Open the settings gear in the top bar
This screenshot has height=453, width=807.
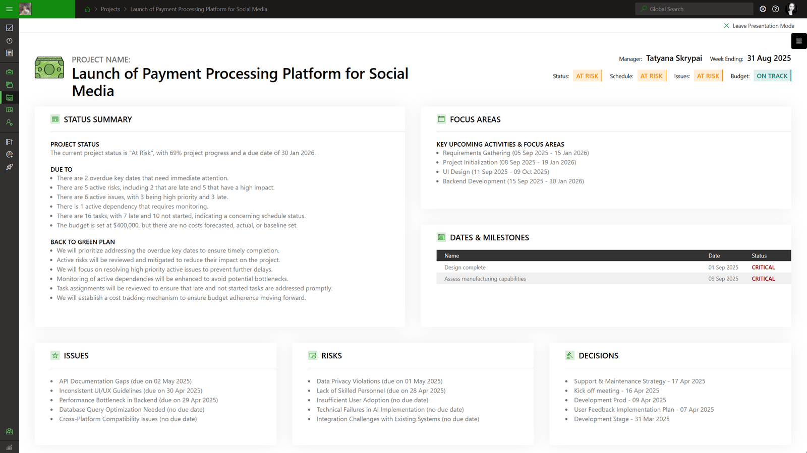pyautogui.click(x=763, y=9)
